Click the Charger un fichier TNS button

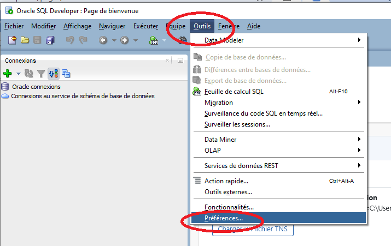pyautogui.click(x=253, y=229)
